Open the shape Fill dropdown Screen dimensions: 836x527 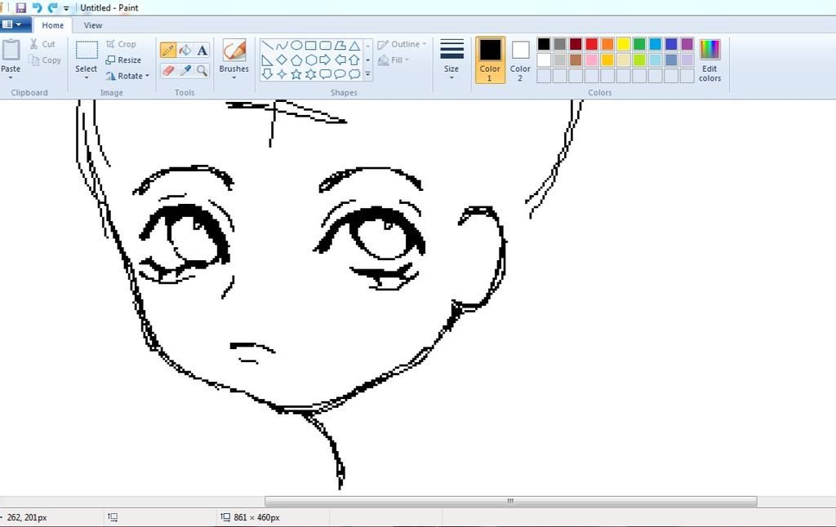click(394, 60)
